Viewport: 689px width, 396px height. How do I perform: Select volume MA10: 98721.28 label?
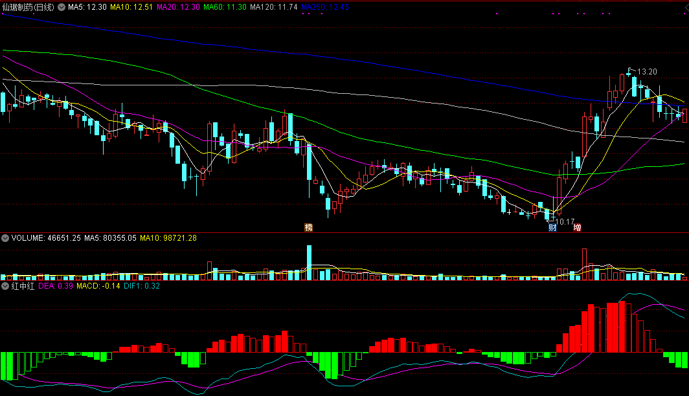click(x=168, y=238)
